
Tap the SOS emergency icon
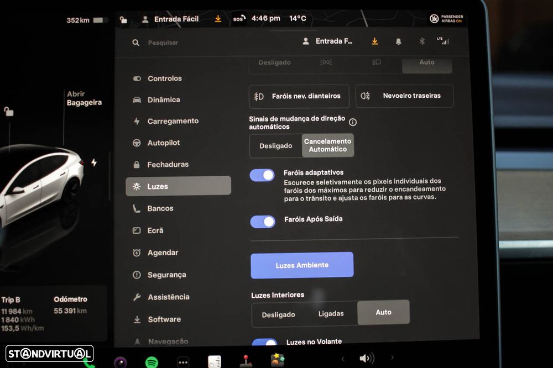[x=239, y=18]
